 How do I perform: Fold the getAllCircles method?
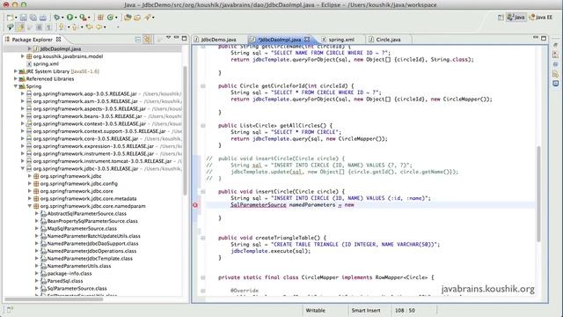pyautogui.click(x=203, y=126)
